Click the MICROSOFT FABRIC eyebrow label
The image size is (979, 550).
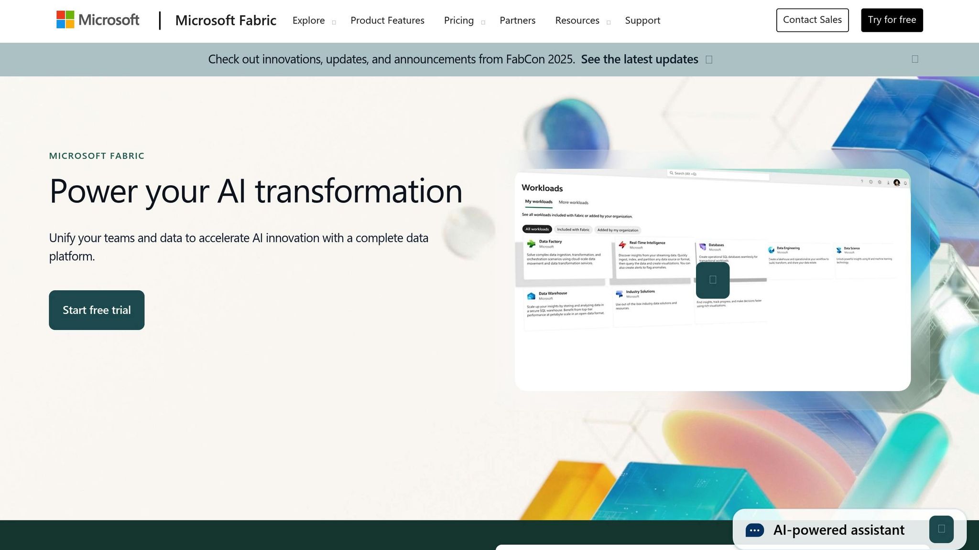pyautogui.click(x=97, y=156)
